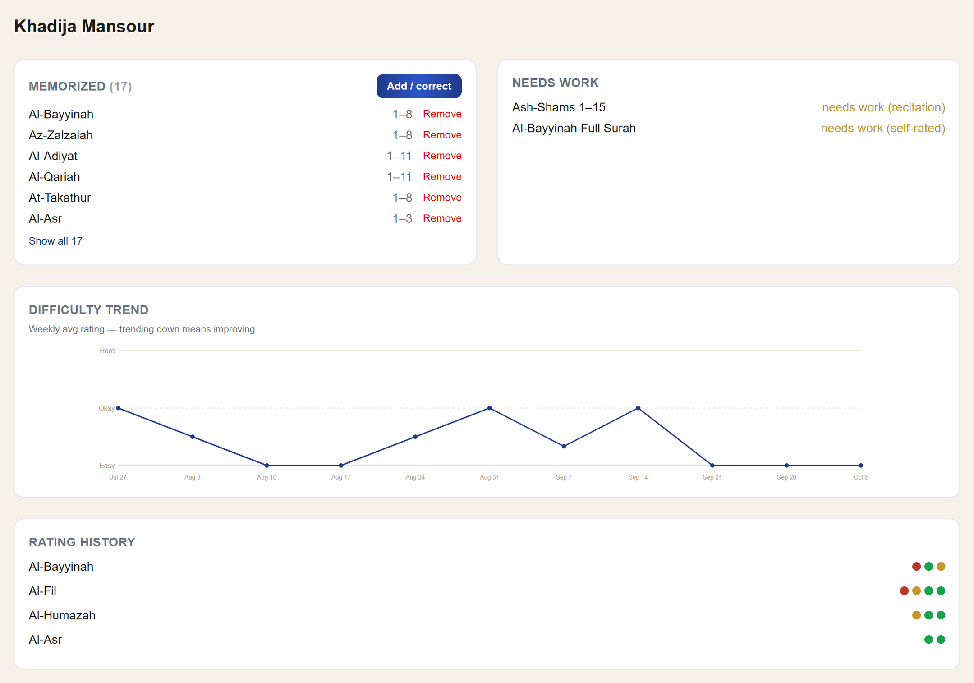Click red rating dot in Al-Bayyinah history

916,567
